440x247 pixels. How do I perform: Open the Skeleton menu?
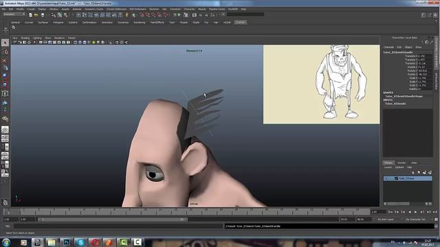coord(154,9)
